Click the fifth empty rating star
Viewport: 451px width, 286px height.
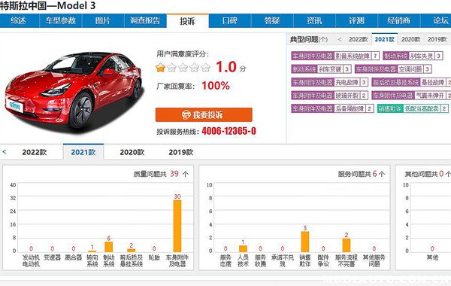coord(205,68)
